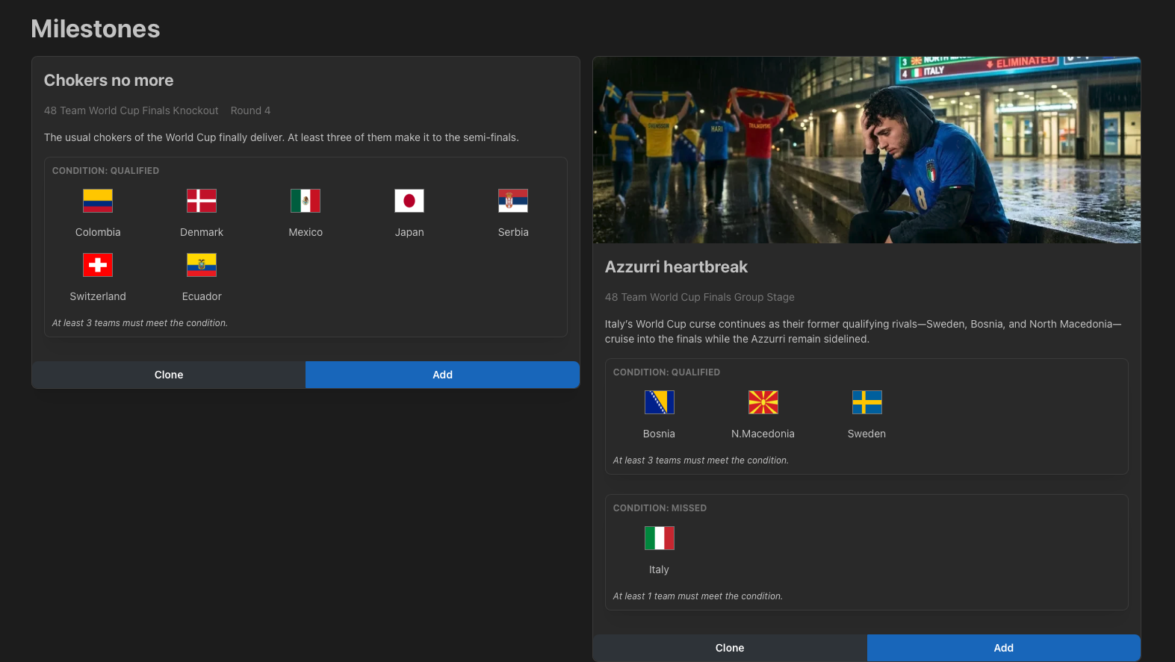The image size is (1175, 662).
Task: Click the Denmark flag icon
Action: point(202,201)
